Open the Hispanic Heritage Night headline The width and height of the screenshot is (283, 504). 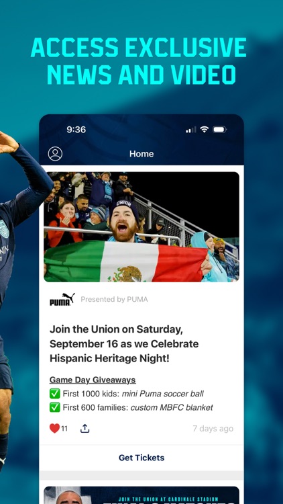coord(124,343)
